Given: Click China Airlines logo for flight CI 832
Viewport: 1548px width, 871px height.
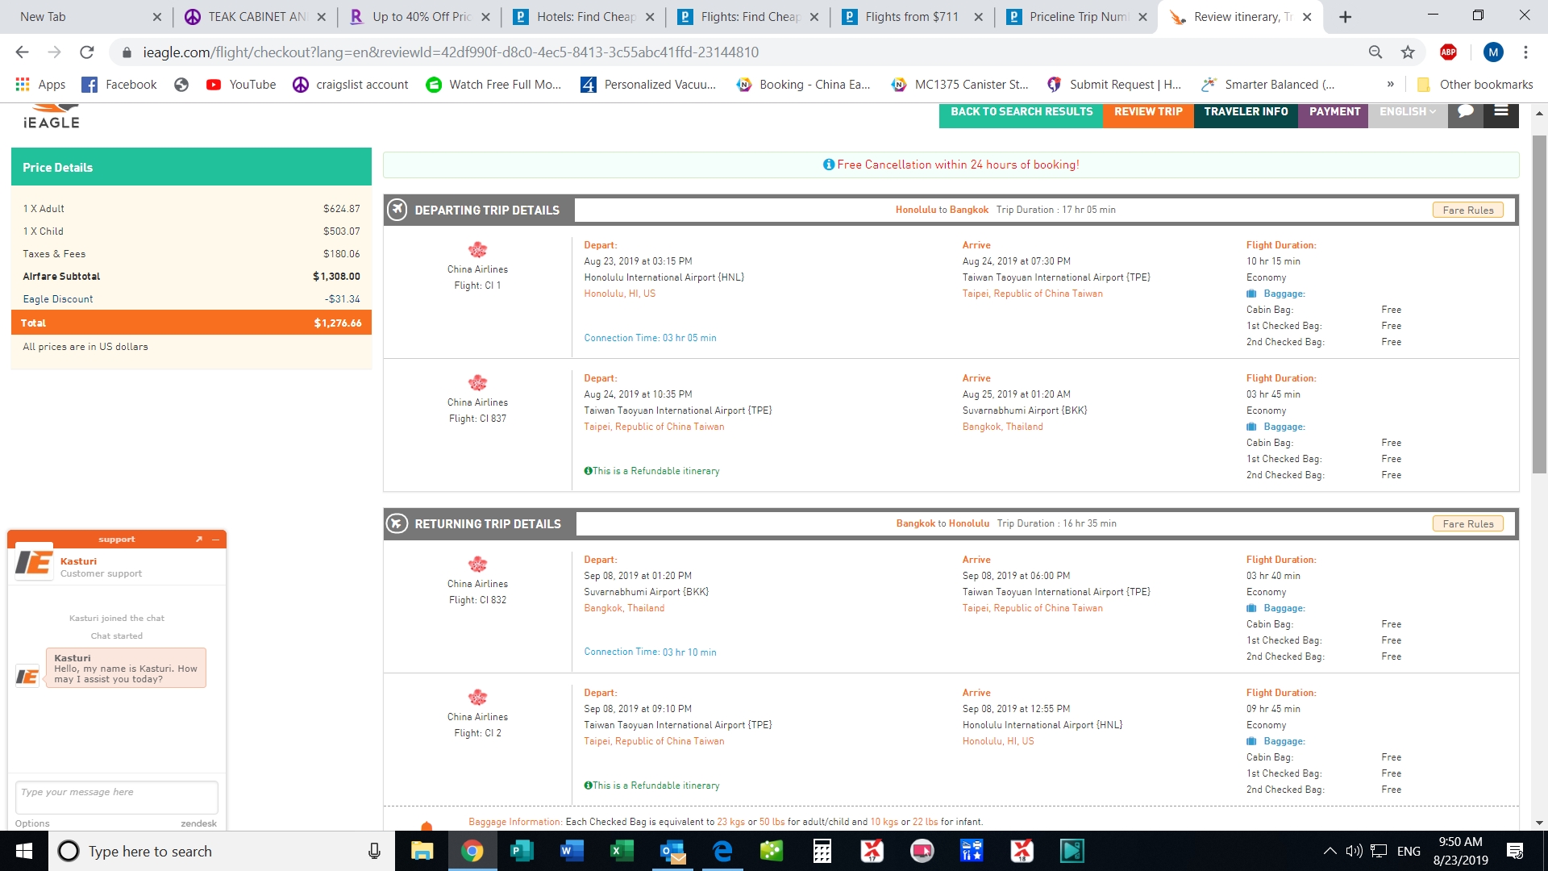Looking at the screenshot, I should (x=477, y=564).
